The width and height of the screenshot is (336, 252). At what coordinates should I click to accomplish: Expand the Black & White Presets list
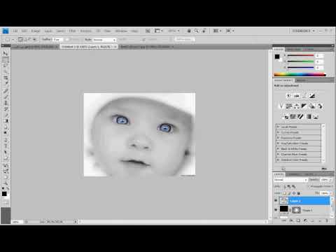[278, 148]
